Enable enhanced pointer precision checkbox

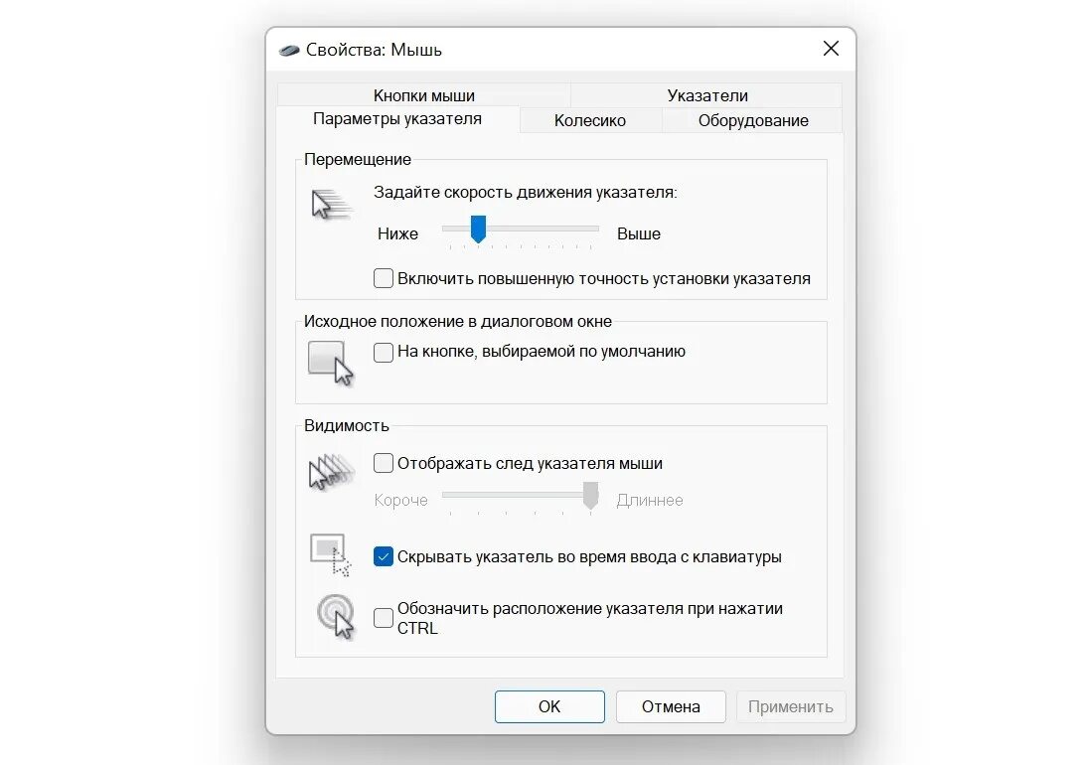tap(384, 278)
